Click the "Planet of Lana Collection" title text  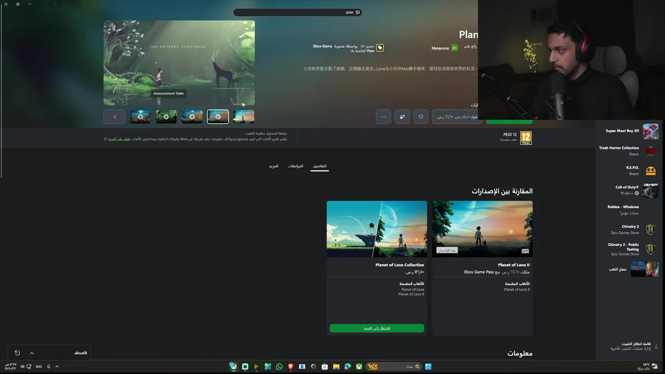(400, 265)
